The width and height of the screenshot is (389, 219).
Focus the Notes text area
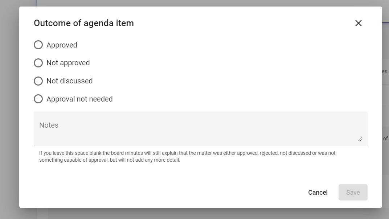[200, 132]
